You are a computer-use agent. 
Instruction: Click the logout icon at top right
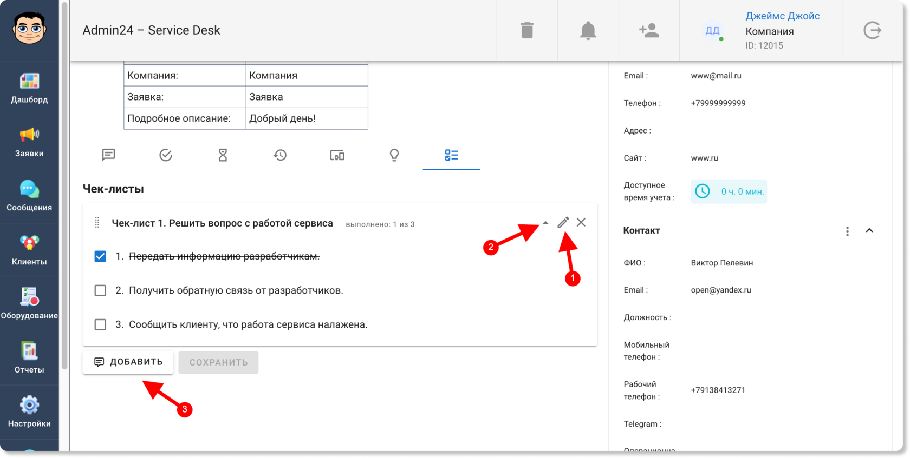click(872, 30)
